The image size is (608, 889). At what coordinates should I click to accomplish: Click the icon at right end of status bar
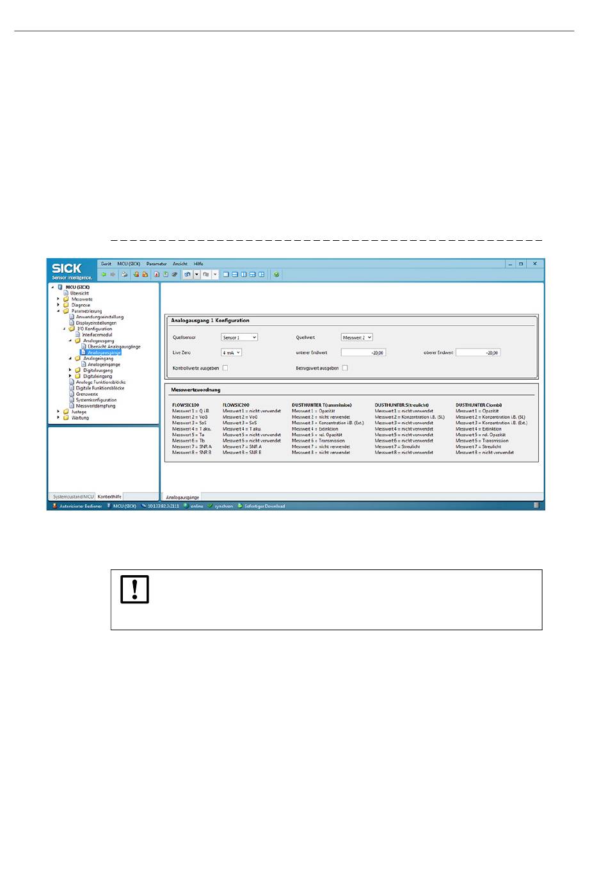(x=536, y=506)
